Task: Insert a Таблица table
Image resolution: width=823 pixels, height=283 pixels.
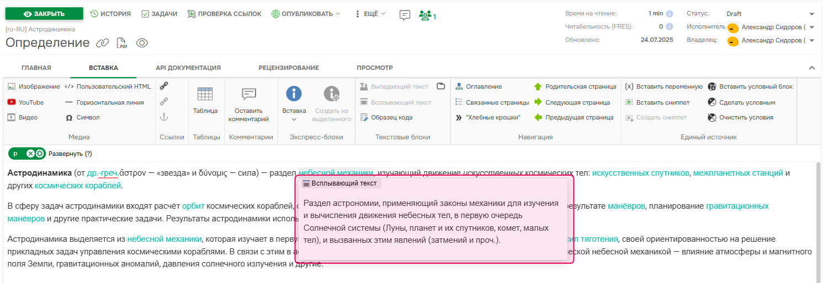Action: point(205,101)
